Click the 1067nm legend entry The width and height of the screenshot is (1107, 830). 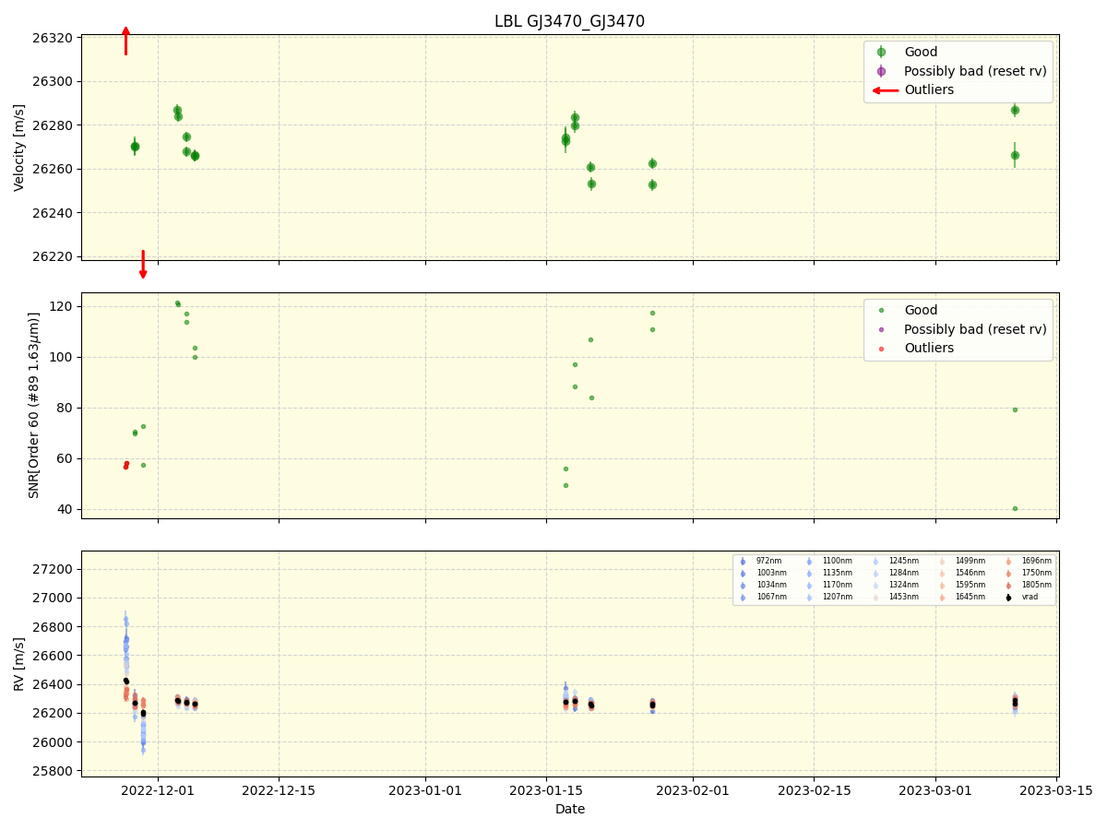(x=771, y=597)
